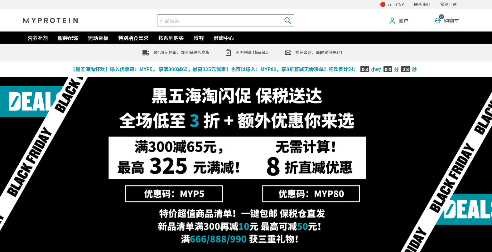Open the shopping basket icon
This screenshot has width=492, height=252.
tap(438, 21)
